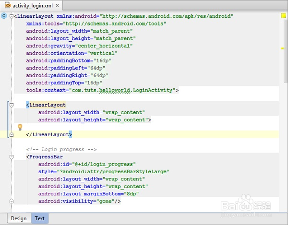This screenshot has height=225, width=288.
Task: Collapse the nested LinearLayout opening tag fold
Action: [x=12, y=105]
